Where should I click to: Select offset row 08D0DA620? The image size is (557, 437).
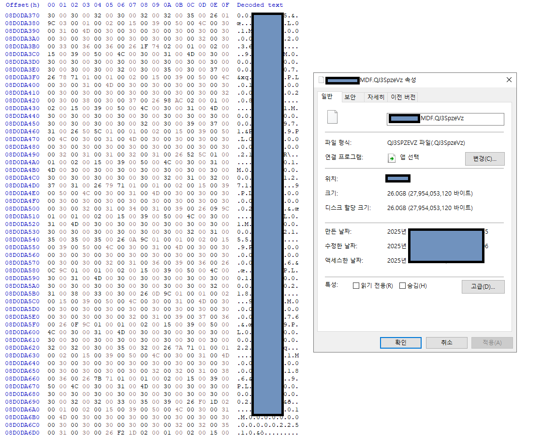22,348
